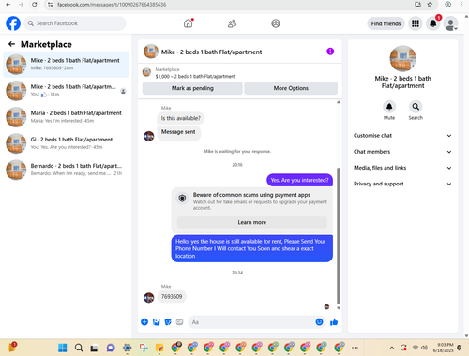Click the Facebook logo icon
469x356 pixels.
pos(13,23)
